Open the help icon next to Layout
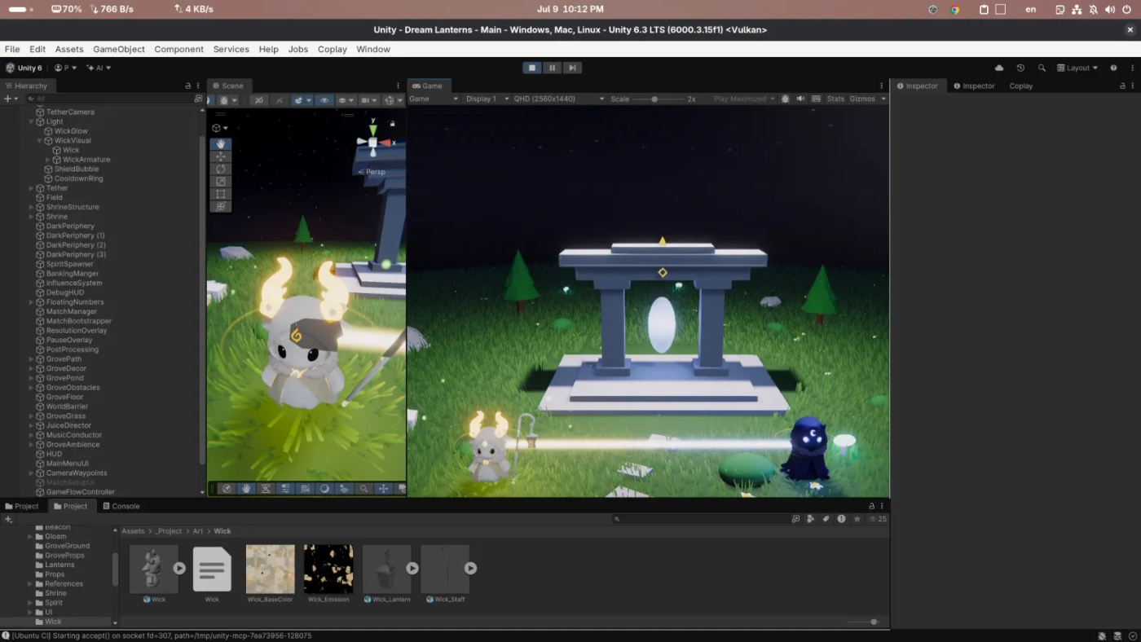The height and width of the screenshot is (642, 1141). (1113, 68)
